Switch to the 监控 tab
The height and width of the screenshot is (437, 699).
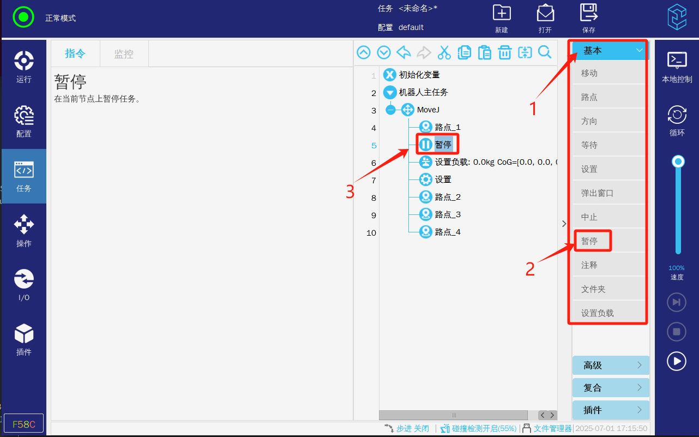pos(124,54)
